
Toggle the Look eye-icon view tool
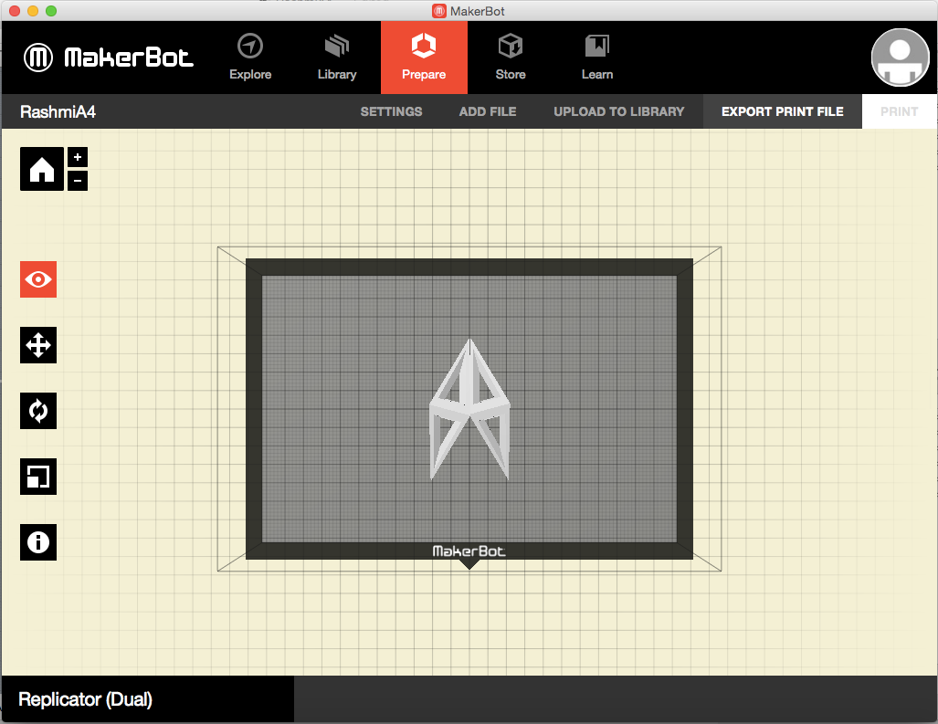click(x=38, y=279)
